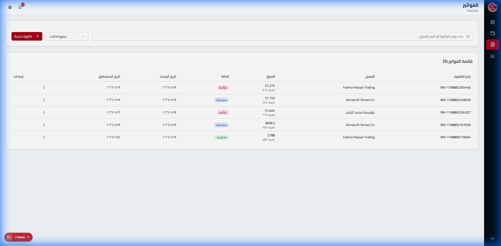Open the wallet icon in sidebar
This screenshot has height=246, width=501.
coord(492,33)
